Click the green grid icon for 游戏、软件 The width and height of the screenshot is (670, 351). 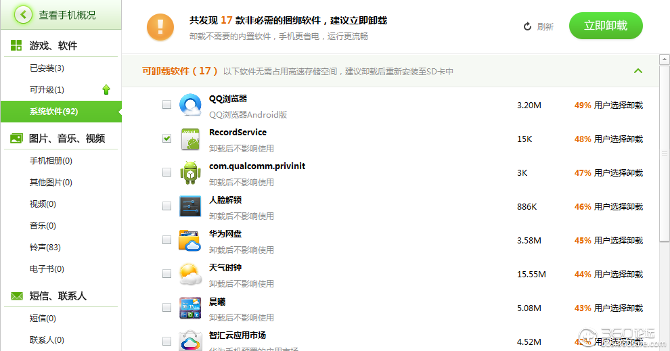16,45
